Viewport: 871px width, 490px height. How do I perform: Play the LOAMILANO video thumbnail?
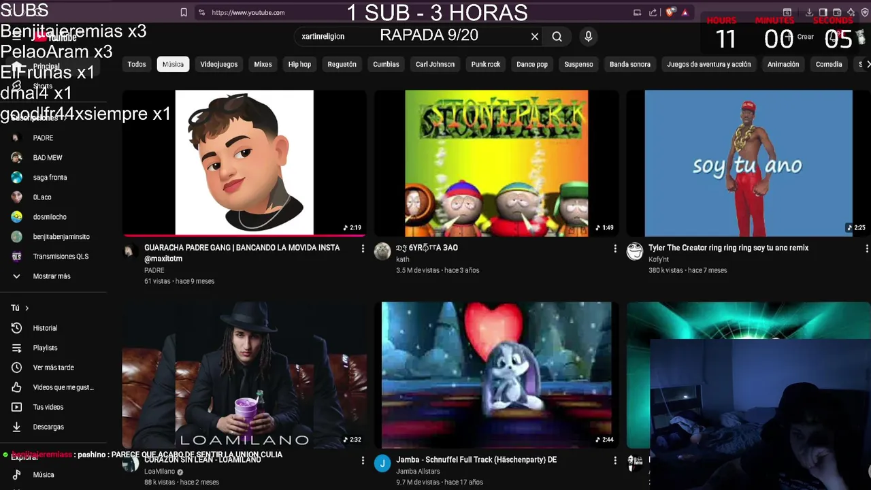[x=244, y=375]
